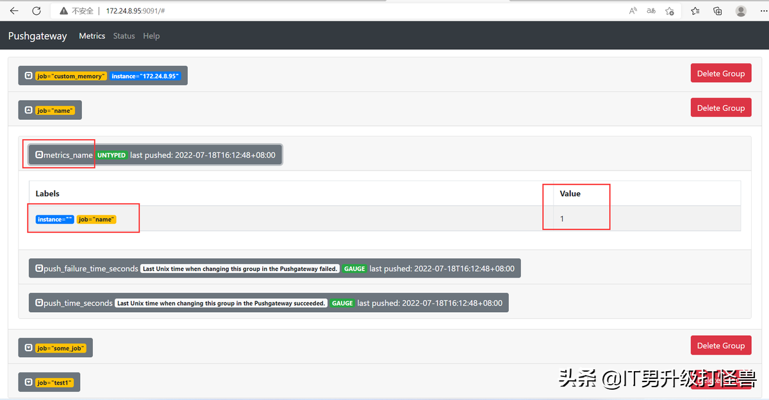The height and width of the screenshot is (400, 769).
Task: Click the push_time_seconds help description badge
Action: coord(221,303)
